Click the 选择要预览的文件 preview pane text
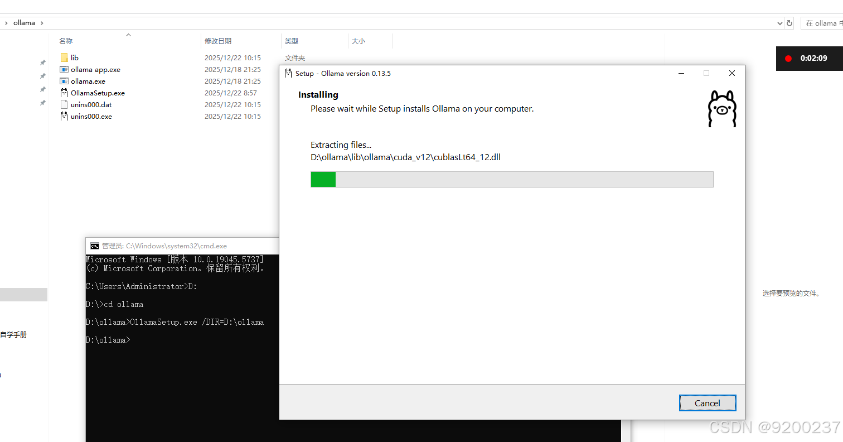Image resolution: width=843 pixels, height=442 pixels. pos(792,293)
